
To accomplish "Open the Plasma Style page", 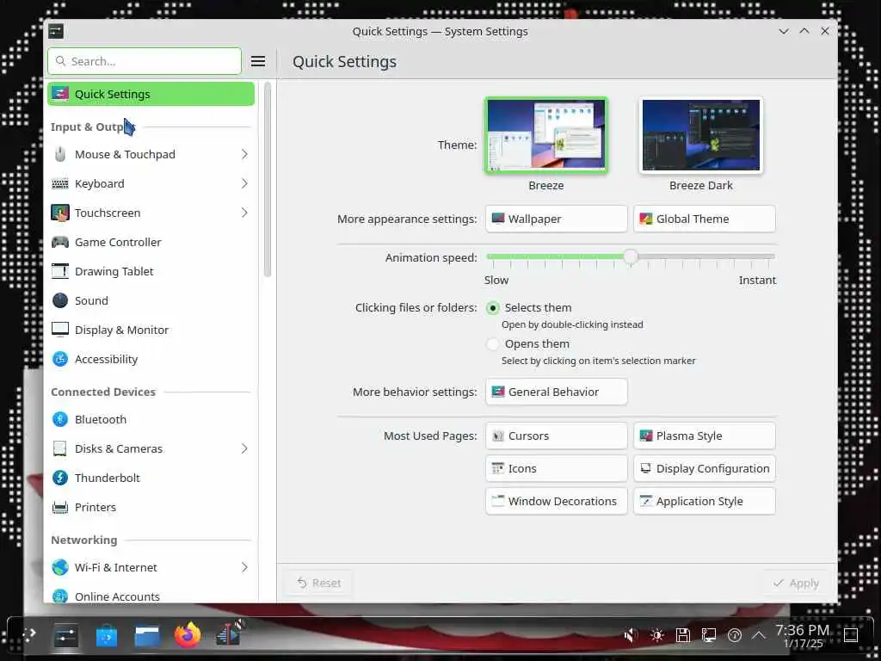I will pyautogui.click(x=705, y=436).
